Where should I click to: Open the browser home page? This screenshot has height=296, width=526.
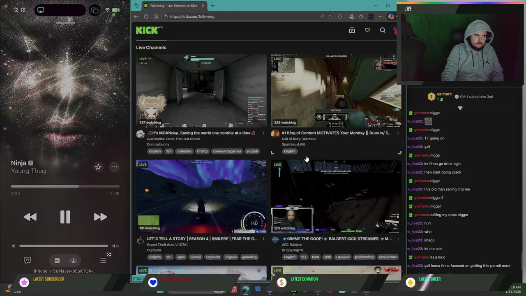click(156, 16)
